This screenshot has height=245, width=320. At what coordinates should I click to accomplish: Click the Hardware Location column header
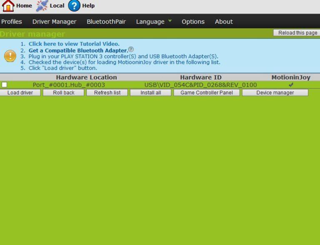pyautogui.click(x=87, y=77)
